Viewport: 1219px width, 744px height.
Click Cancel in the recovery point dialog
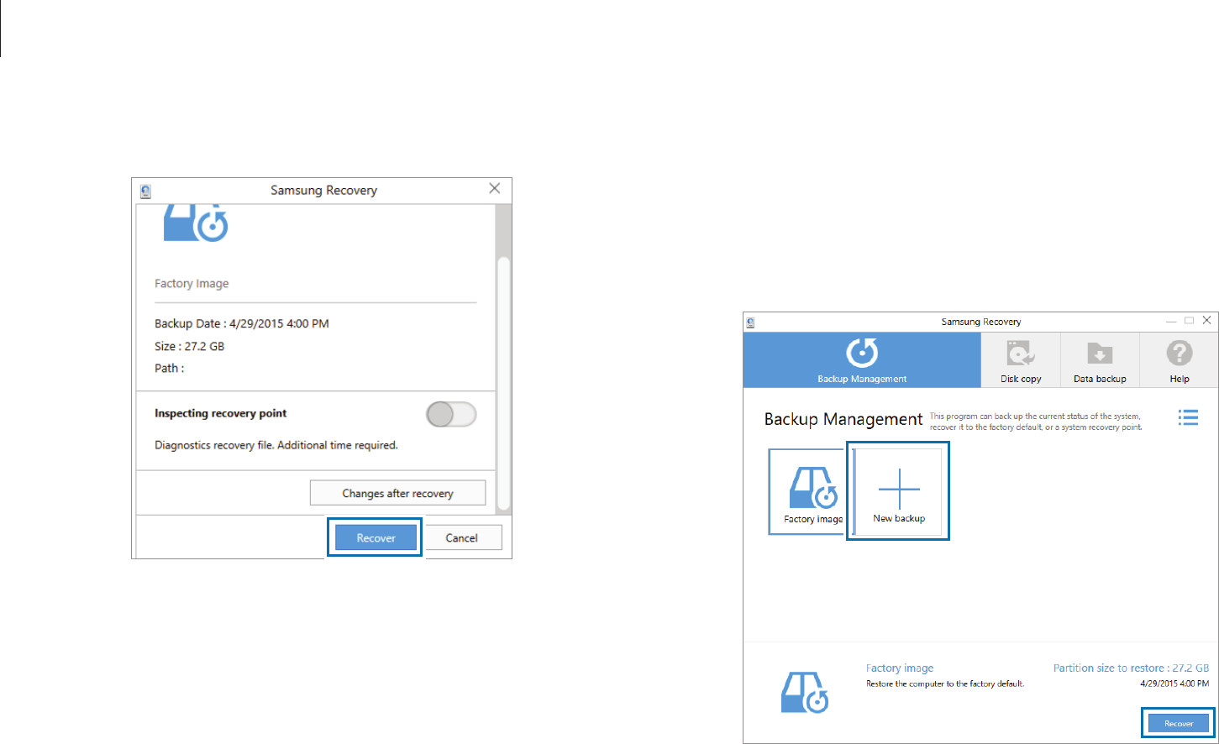pos(461,538)
